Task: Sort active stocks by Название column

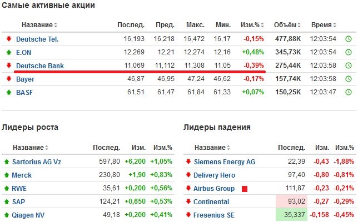Action: [39, 24]
